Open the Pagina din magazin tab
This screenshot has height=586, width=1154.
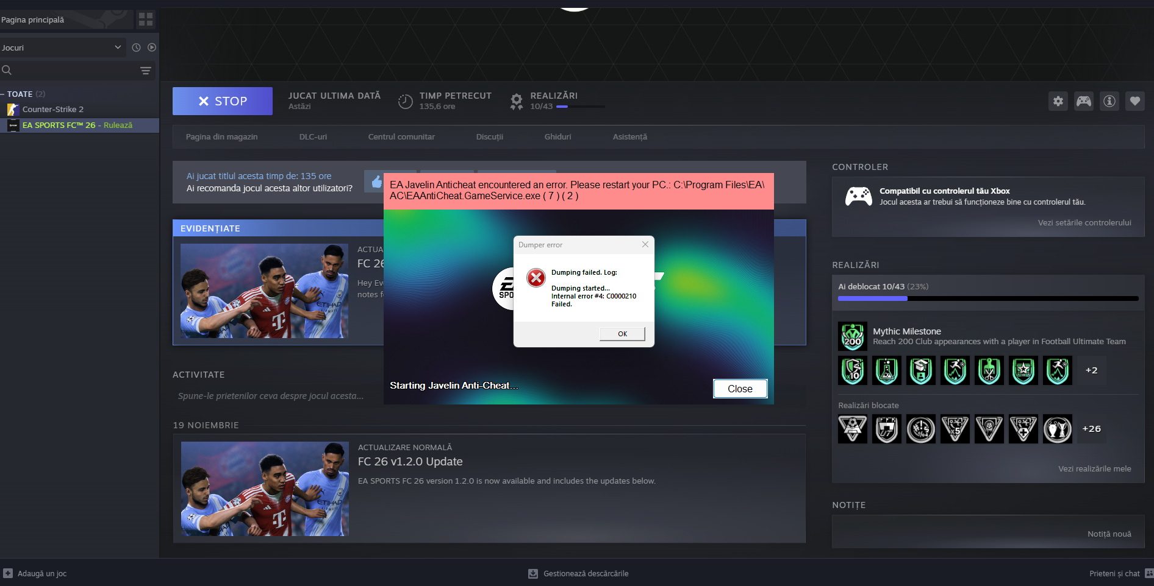click(221, 137)
